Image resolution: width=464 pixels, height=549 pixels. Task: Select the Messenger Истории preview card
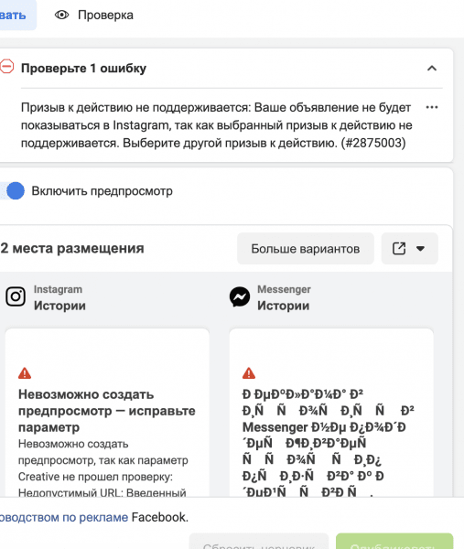[x=331, y=413]
